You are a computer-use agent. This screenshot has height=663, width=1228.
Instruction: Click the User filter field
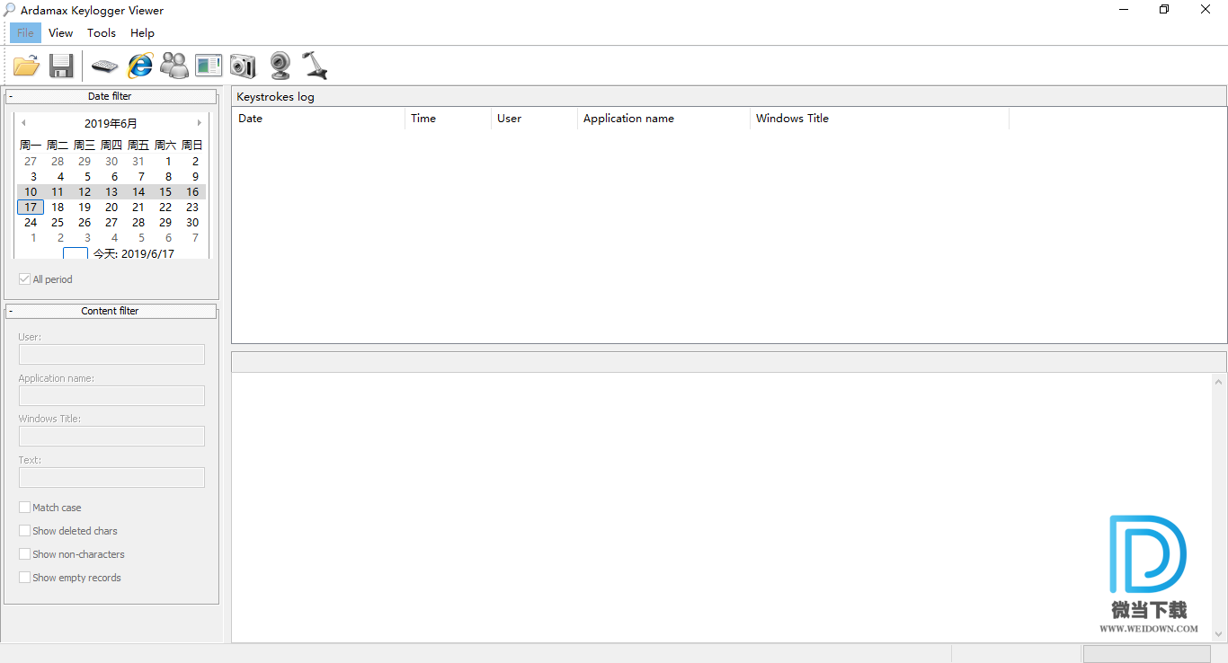(x=111, y=354)
